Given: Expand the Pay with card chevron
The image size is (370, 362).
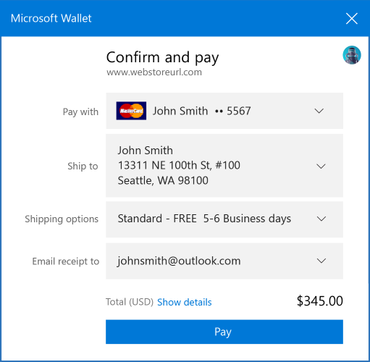Looking at the screenshot, I should click(x=319, y=111).
